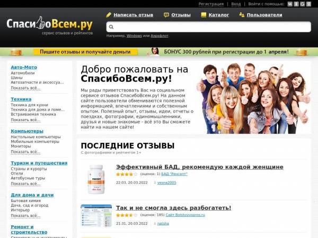Click the Windows example search link
The width and height of the screenshot is (318, 238).
pos(134,36)
